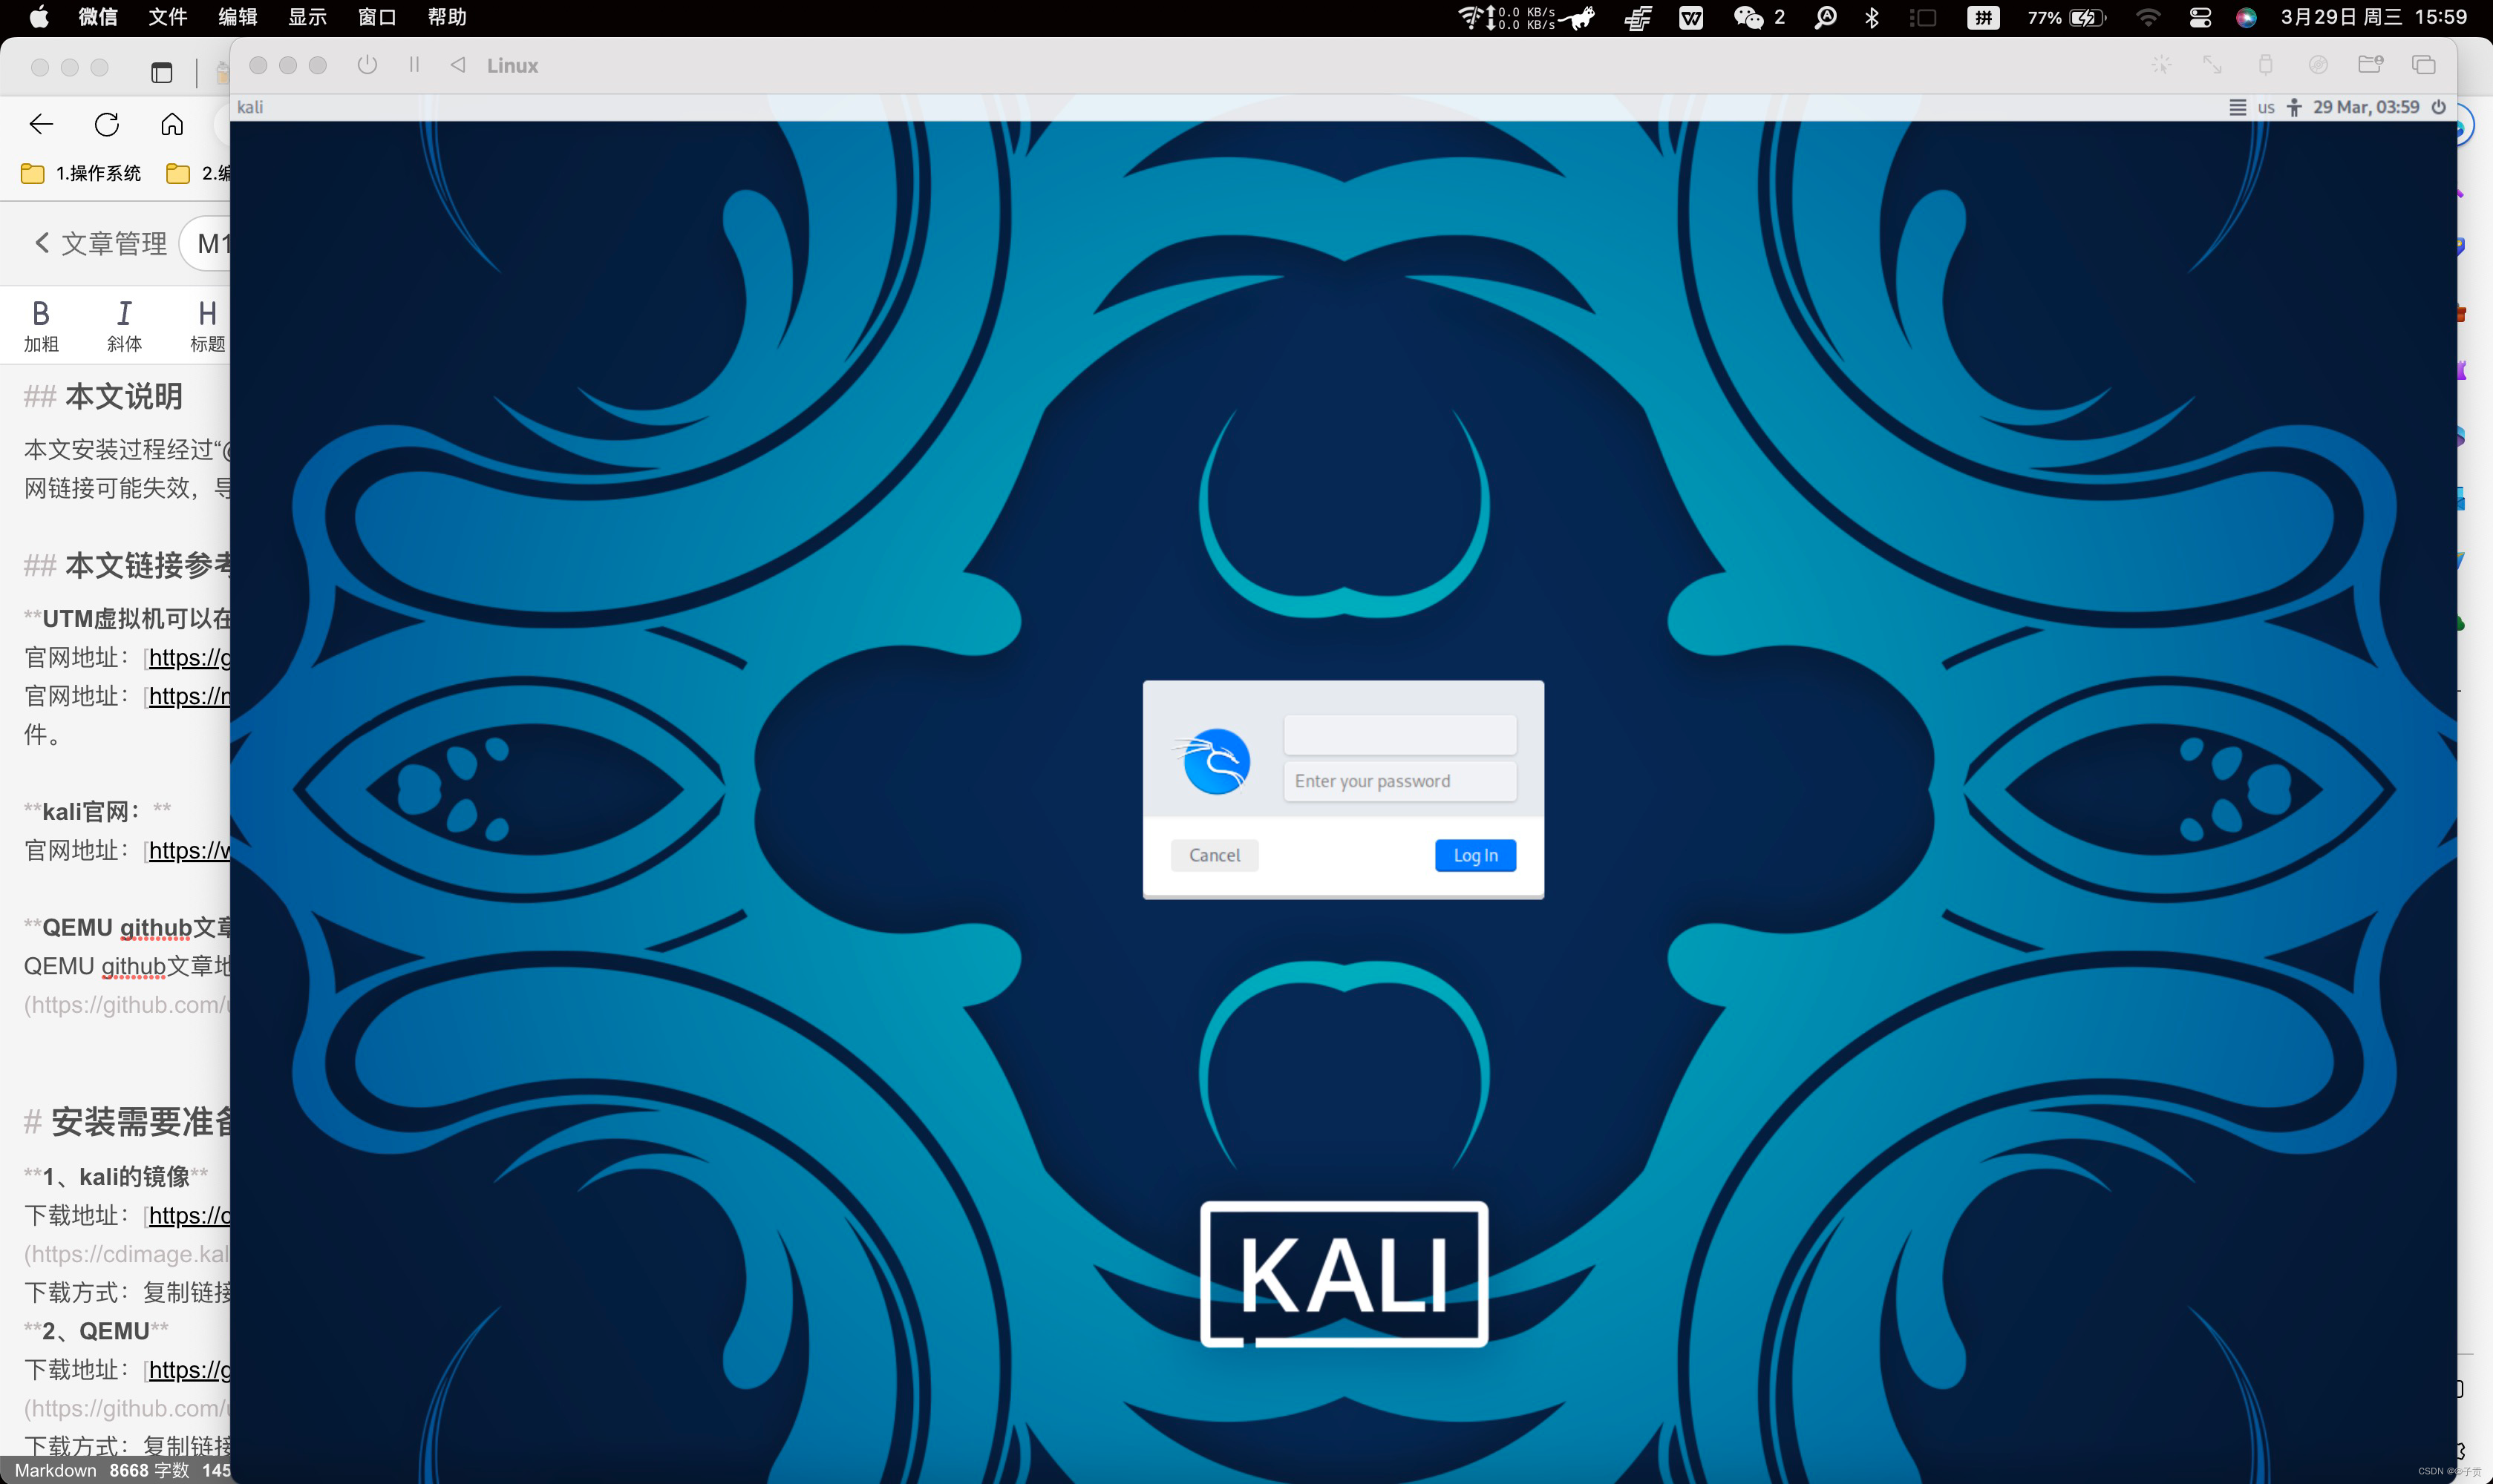This screenshot has height=1484, width=2493.
Task: Open the shared folder icon in UTM toolbar
Action: point(2370,65)
